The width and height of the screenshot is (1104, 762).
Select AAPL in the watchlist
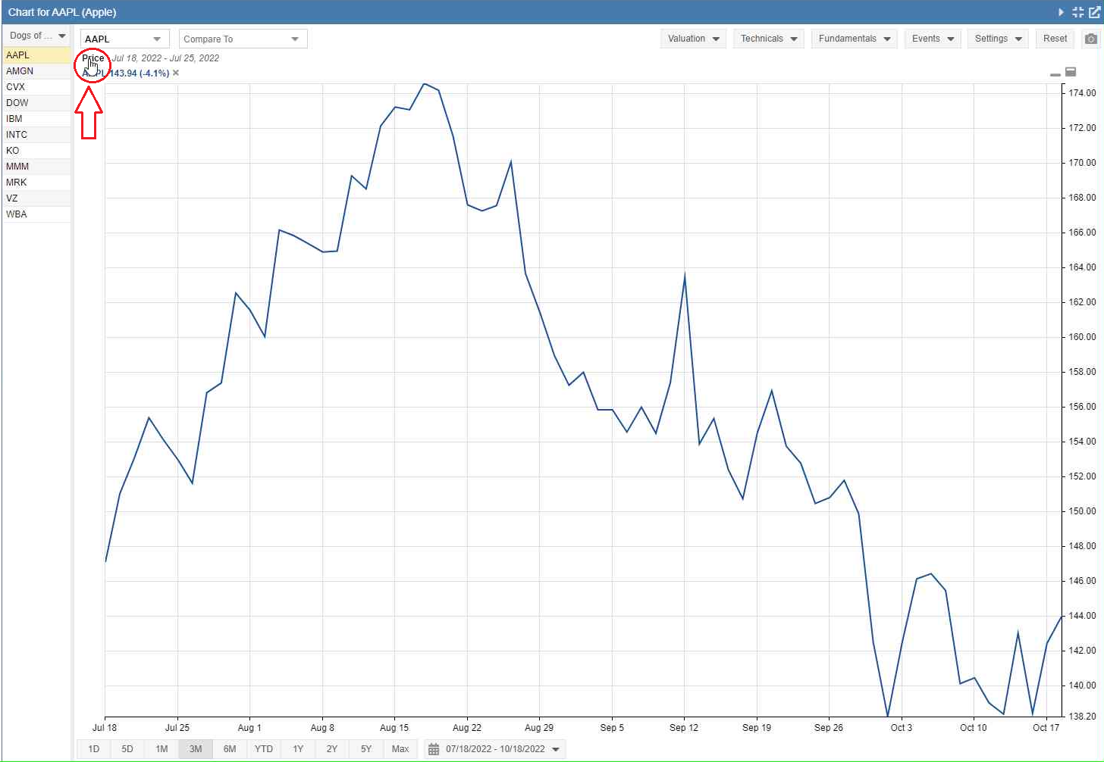(x=36, y=55)
